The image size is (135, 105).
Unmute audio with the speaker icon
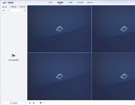click(x=41, y=103)
